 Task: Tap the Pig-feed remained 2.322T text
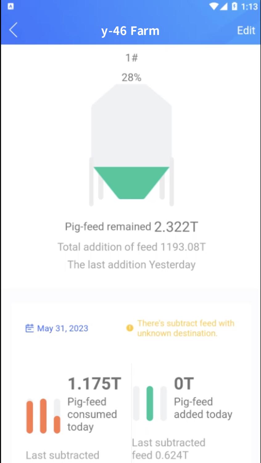click(131, 227)
